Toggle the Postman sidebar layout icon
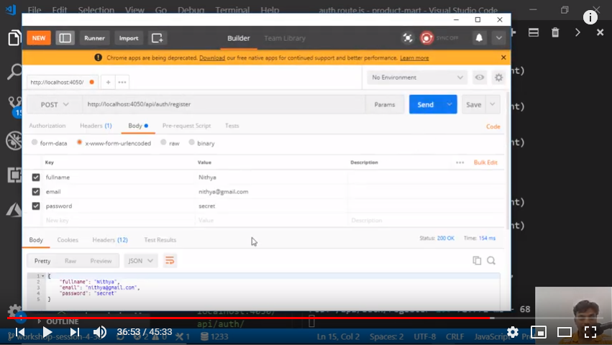Screen dimensions: 612x345 point(65,38)
